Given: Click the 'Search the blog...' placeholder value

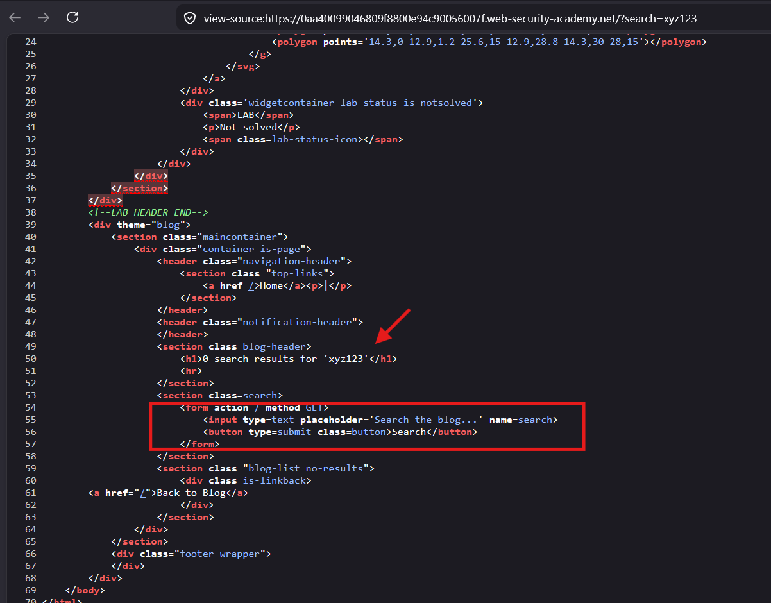Looking at the screenshot, I should click(x=427, y=420).
